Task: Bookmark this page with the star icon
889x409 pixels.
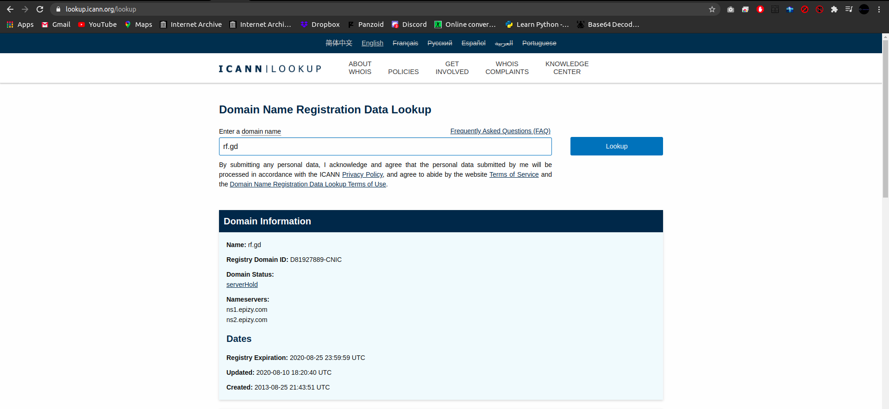Action: point(712,9)
